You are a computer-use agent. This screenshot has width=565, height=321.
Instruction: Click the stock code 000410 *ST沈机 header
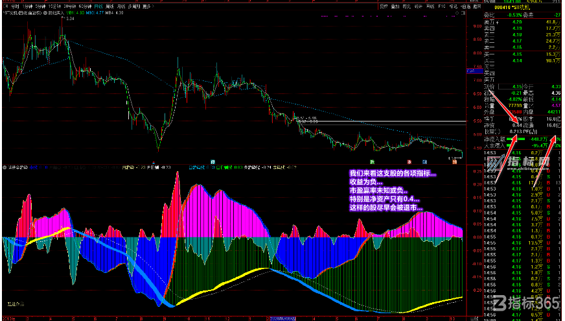pos(512,7)
